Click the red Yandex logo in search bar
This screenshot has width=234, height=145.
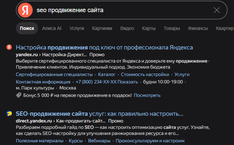[x=25, y=10]
